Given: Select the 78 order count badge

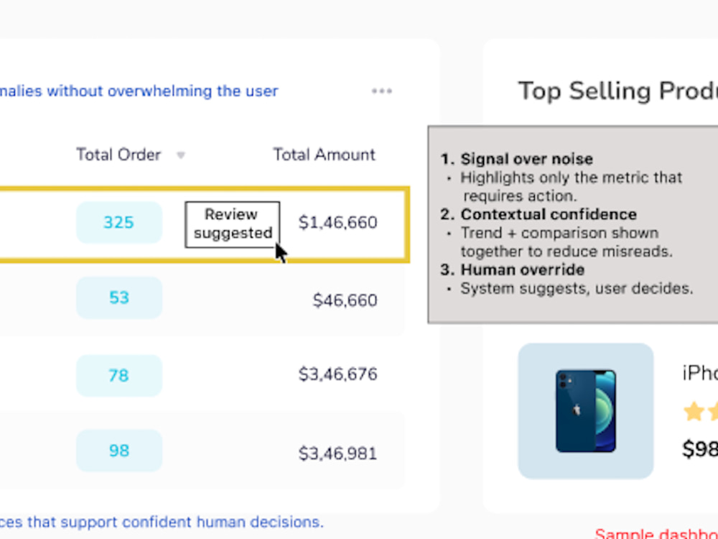Looking at the screenshot, I should pyautogui.click(x=119, y=375).
